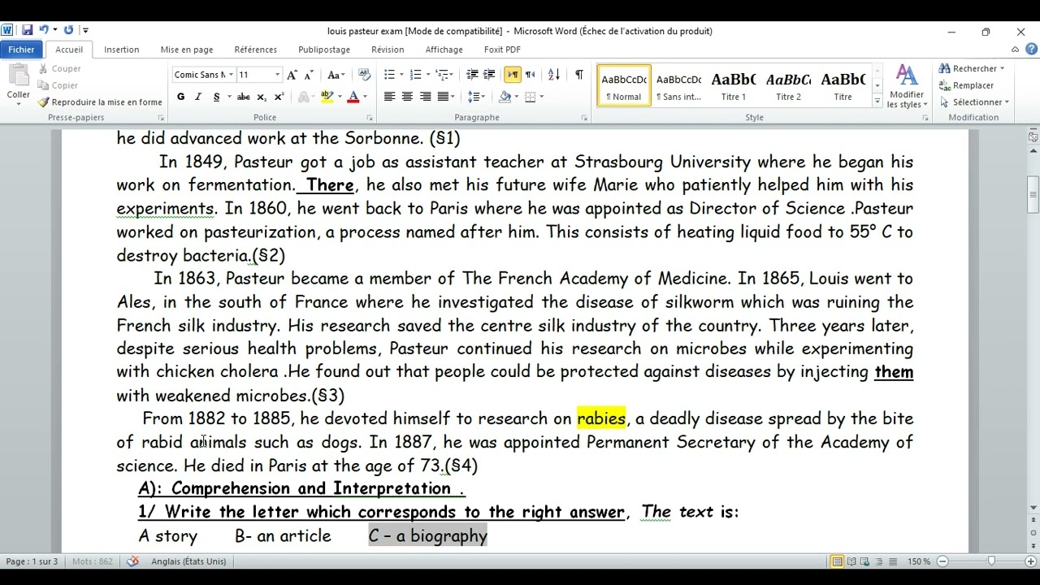Screen dimensions: 1040x585
Task: Click the 150 % zoom level
Action: click(x=919, y=561)
